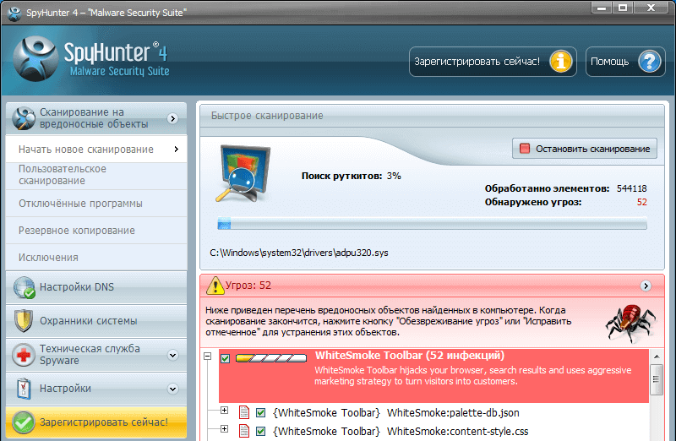Viewport: 676px width, 441px height.
Task: Click the round arrow on the Угроз header
Action: point(646,286)
